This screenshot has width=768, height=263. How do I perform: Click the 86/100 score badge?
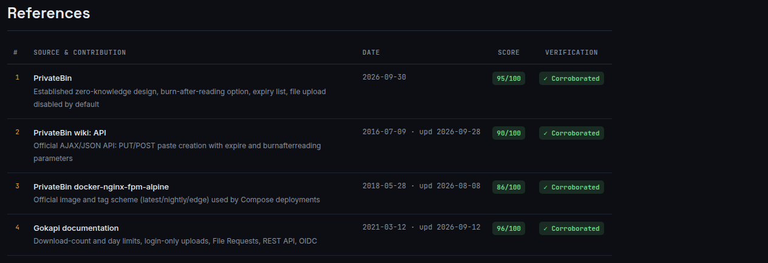[509, 186]
